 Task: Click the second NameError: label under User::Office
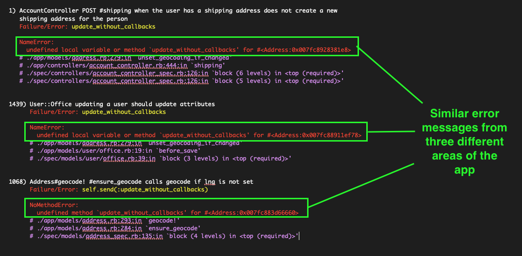[47, 128]
